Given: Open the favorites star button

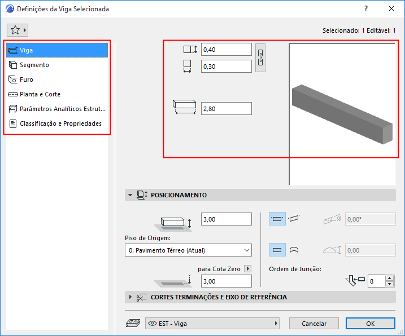Looking at the screenshot, I should coord(18,30).
